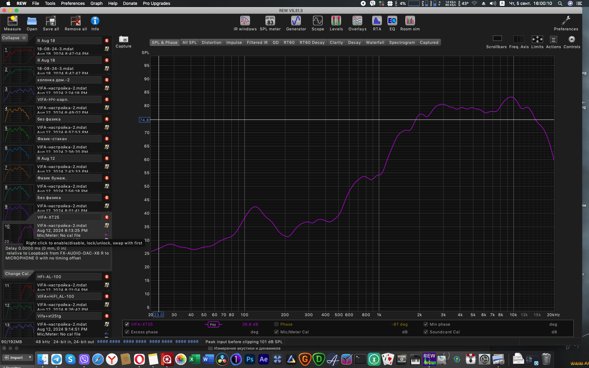
Task: Click the Change Cal button
Action: tap(17, 274)
